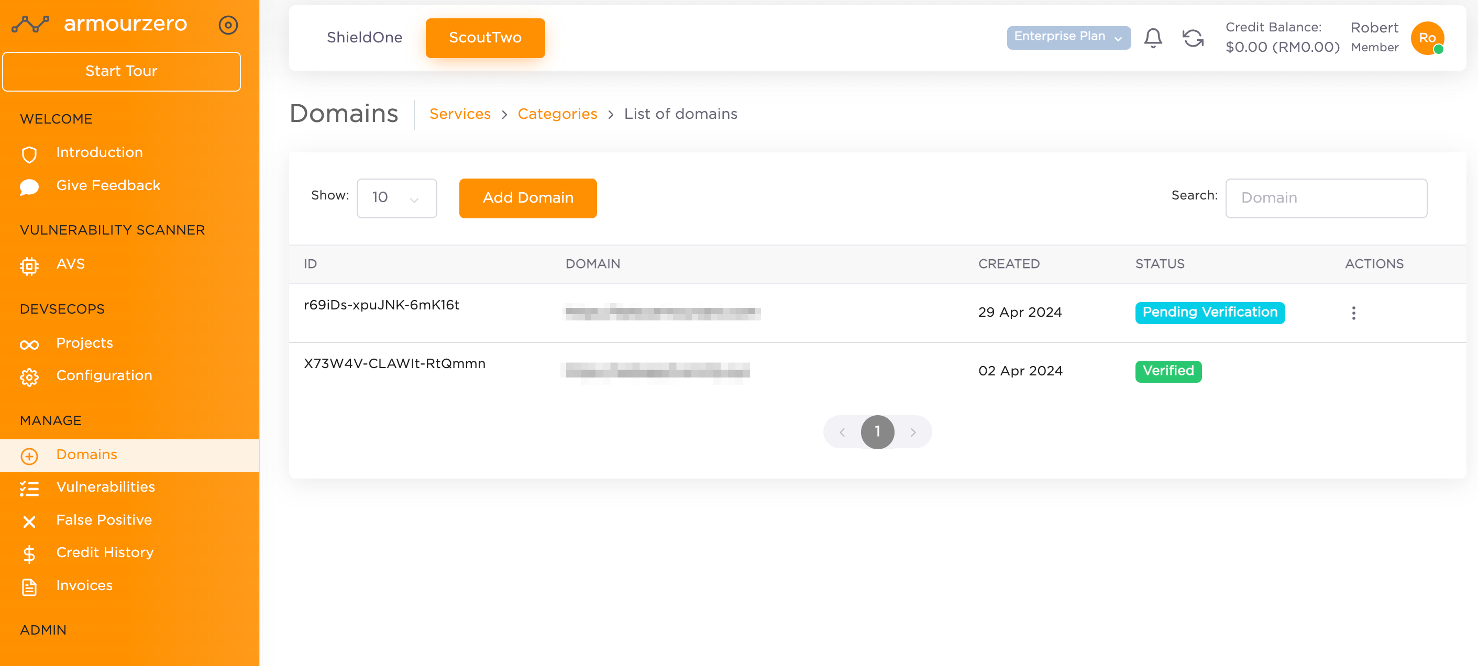Click the Pending Verification status badge

tap(1209, 313)
